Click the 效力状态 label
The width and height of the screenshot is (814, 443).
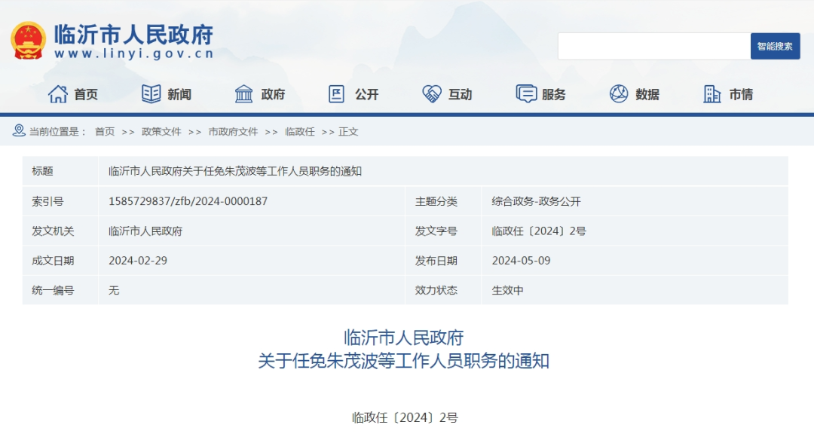pos(436,291)
